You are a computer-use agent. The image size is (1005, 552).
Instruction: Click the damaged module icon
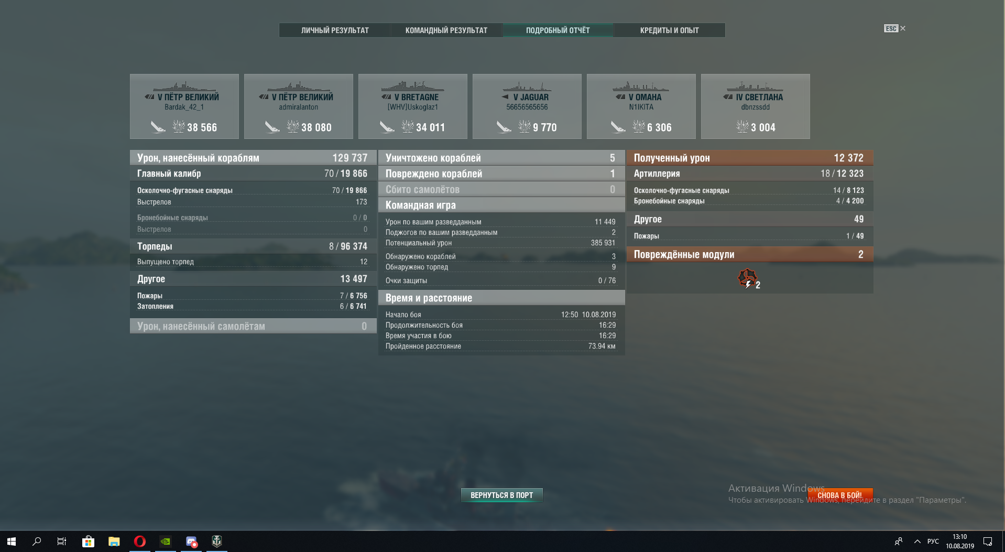click(748, 278)
